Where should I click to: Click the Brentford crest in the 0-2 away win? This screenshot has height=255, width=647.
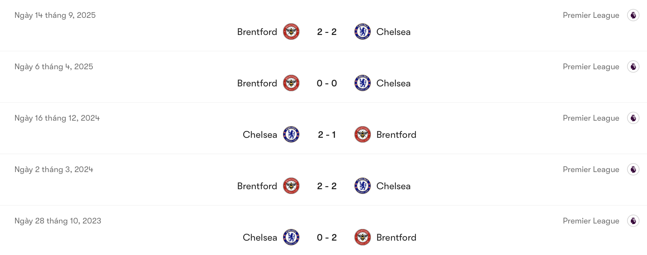363,237
